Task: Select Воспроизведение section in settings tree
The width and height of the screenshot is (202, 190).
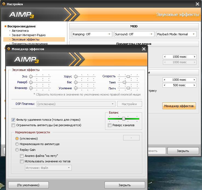Action: (x=22, y=26)
